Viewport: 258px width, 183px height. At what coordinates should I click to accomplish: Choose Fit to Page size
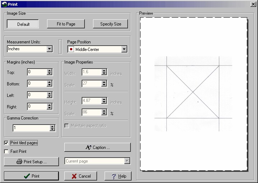pos(66,24)
